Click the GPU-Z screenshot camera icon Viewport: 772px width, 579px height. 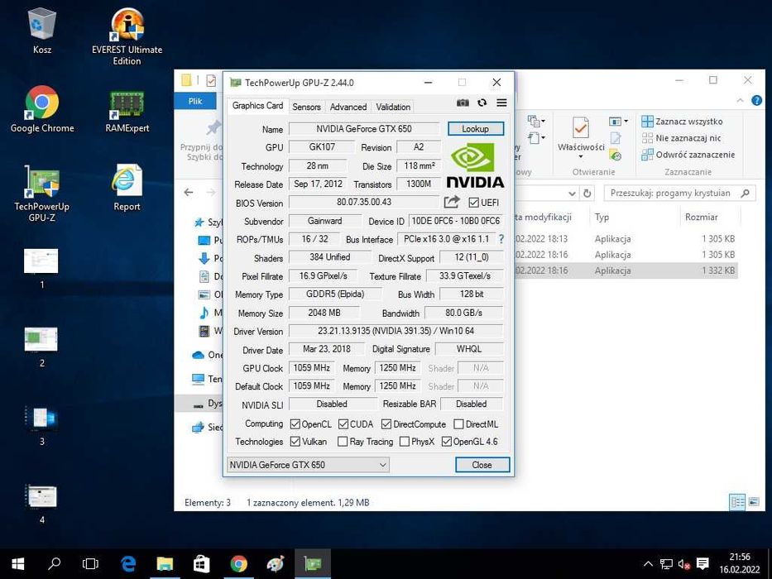(463, 103)
